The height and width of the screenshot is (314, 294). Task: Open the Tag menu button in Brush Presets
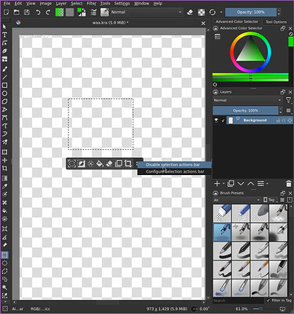(x=270, y=200)
